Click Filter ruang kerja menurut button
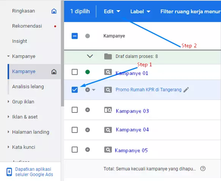 click(191, 11)
